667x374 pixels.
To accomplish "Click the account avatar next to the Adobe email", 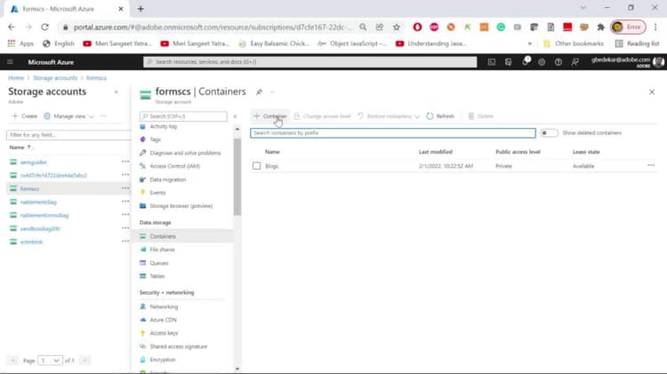I will click(x=658, y=62).
